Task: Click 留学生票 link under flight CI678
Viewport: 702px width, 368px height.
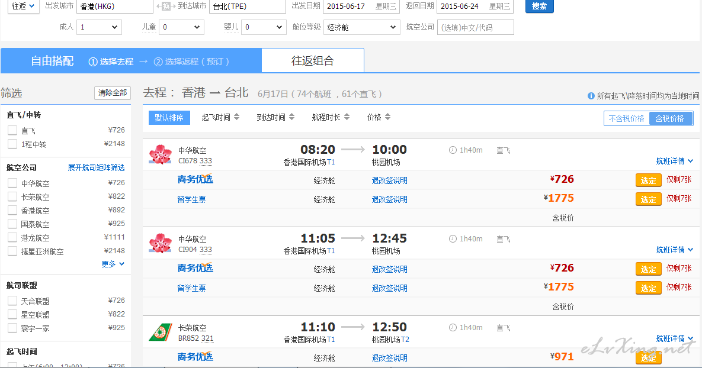Action: [191, 199]
